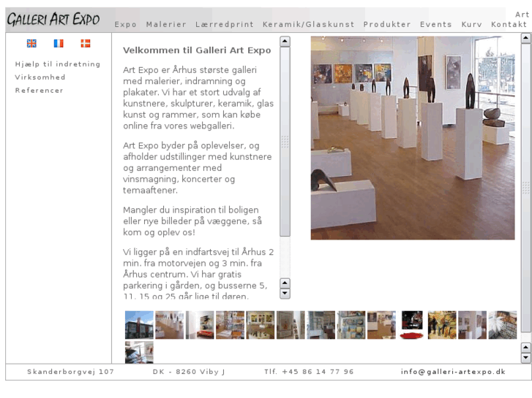Viewport: 532px width, 398px height.
Task: Select the fourth thumbnail in the strip
Action: pos(230,325)
